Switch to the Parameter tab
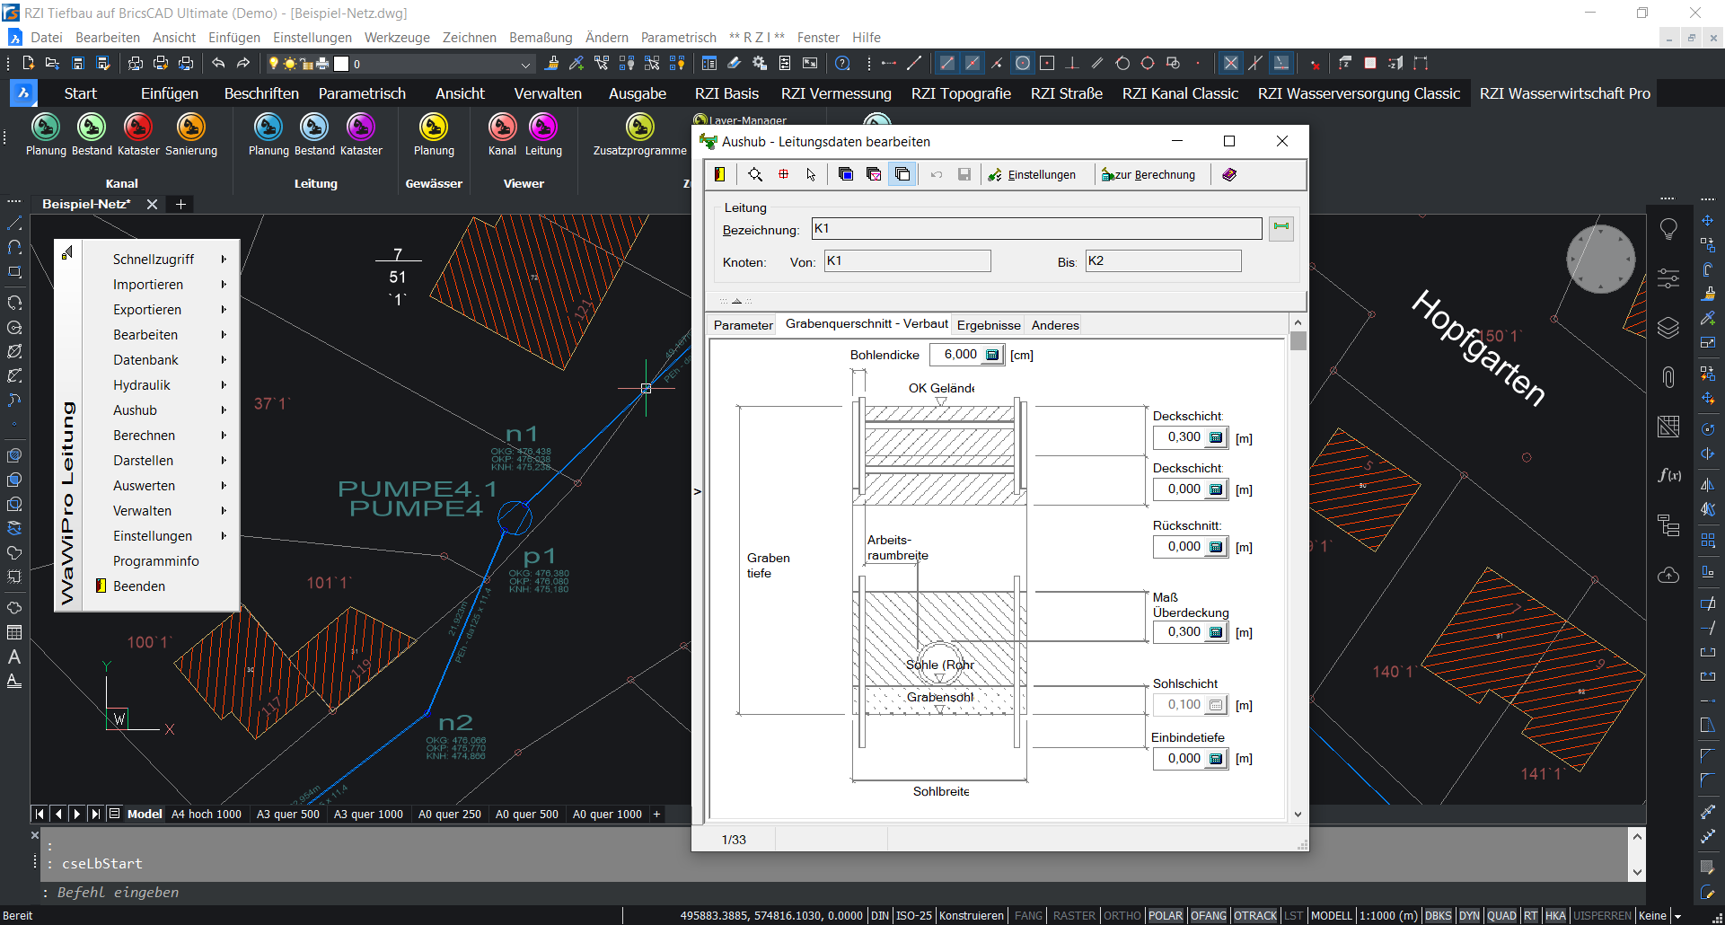 coord(743,325)
